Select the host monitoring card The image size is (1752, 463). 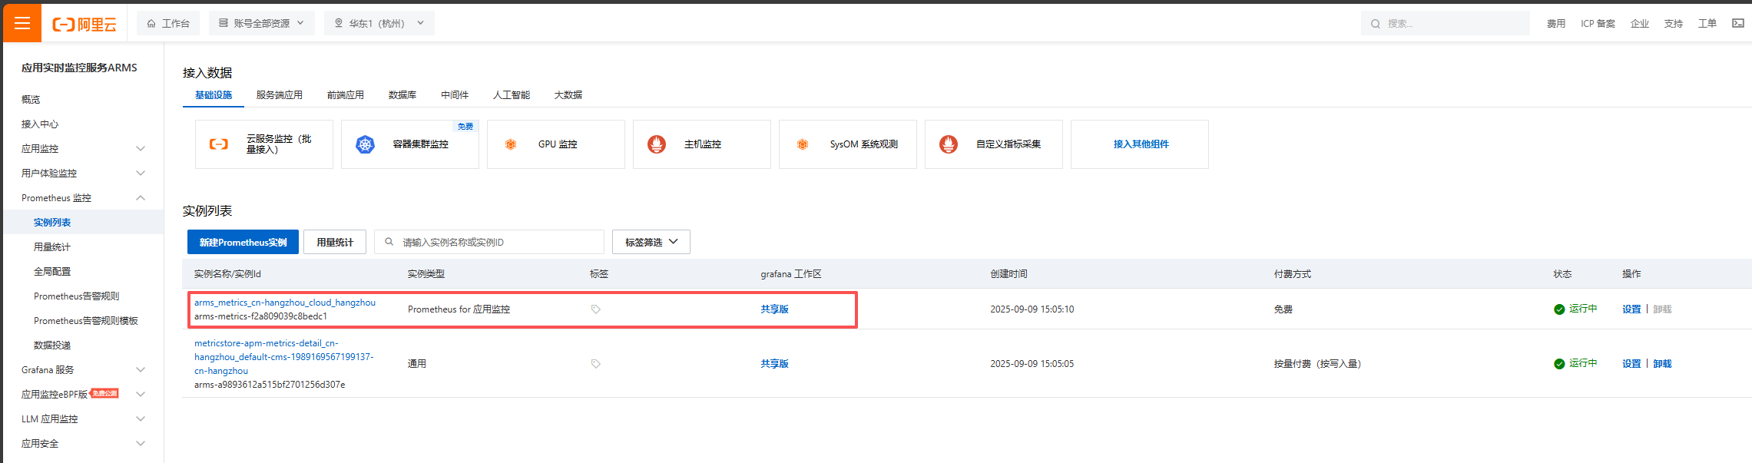[701, 144]
